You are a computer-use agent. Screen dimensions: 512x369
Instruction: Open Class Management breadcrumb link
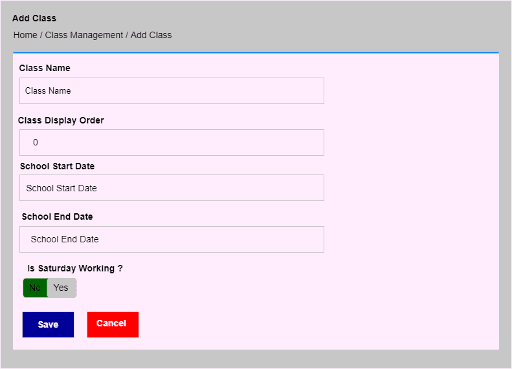[84, 35]
